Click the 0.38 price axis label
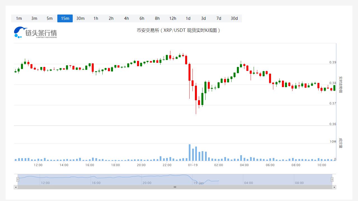The width and height of the screenshot is (358, 201). pyautogui.click(x=333, y=83)
